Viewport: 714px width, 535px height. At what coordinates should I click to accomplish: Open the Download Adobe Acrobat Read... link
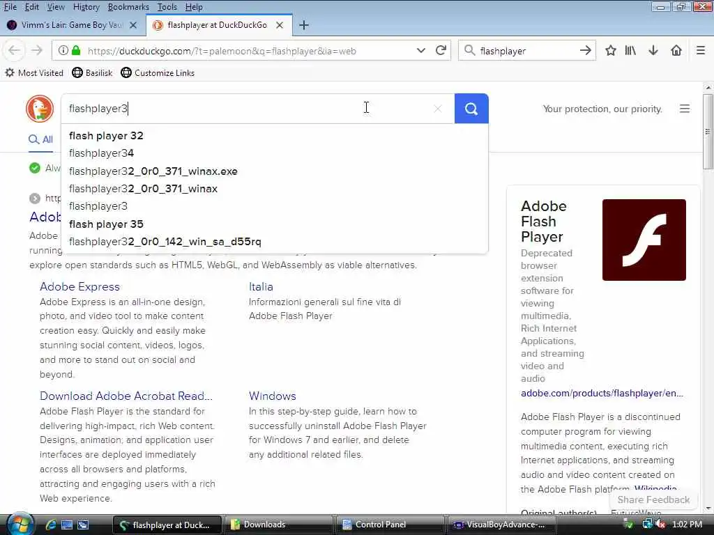[x=126, y=396]
